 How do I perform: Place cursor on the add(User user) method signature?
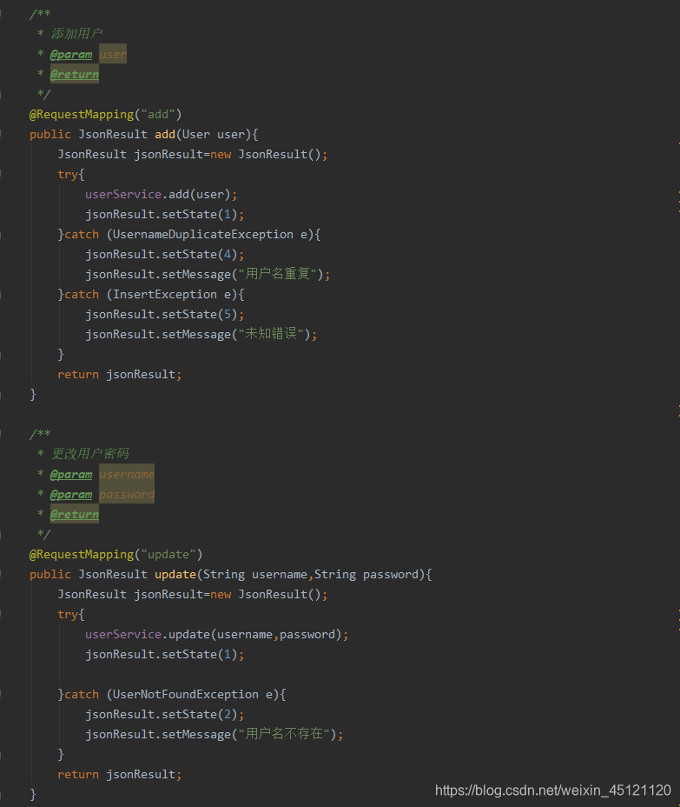click(144, 134)
